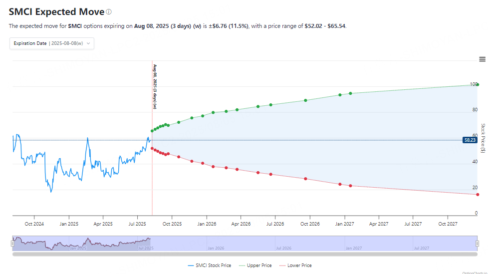The image size is (488, 274).
Task: Click the y-axis value 20
Action: click(475, 188)
